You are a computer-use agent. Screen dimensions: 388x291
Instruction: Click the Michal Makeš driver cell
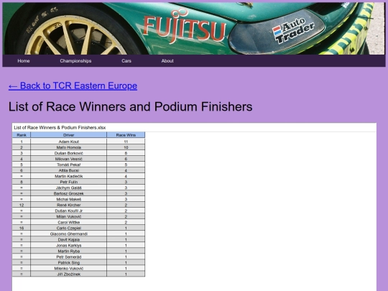point(68,199)
